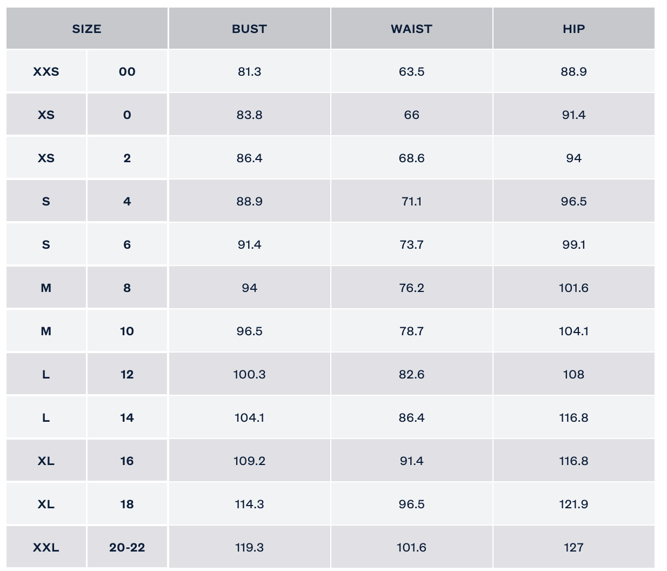
Task: Click hip value 127
Action: [573, 547]
